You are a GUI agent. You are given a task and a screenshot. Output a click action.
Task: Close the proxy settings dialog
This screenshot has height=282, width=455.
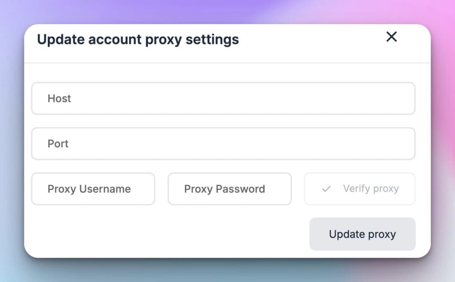coord(391,37)
